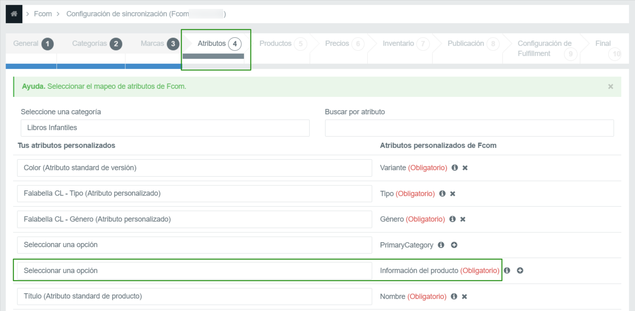
Task: Open dropdown for Información del producto mapping
Action: click(x=194, y=271)
